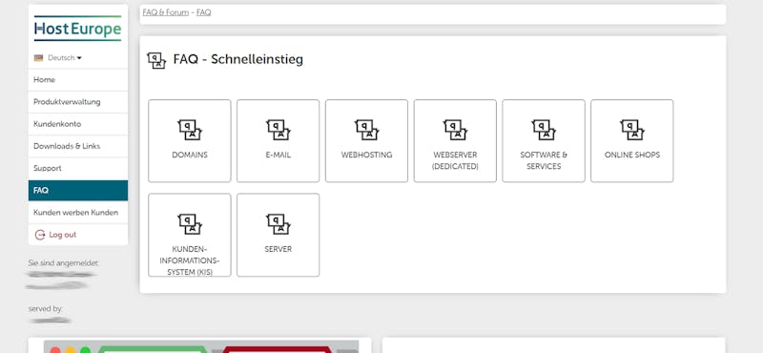The height and width of the screenshot is (353, 763).
Task: Go to Home in the sidebar
Action: [78, 80]
